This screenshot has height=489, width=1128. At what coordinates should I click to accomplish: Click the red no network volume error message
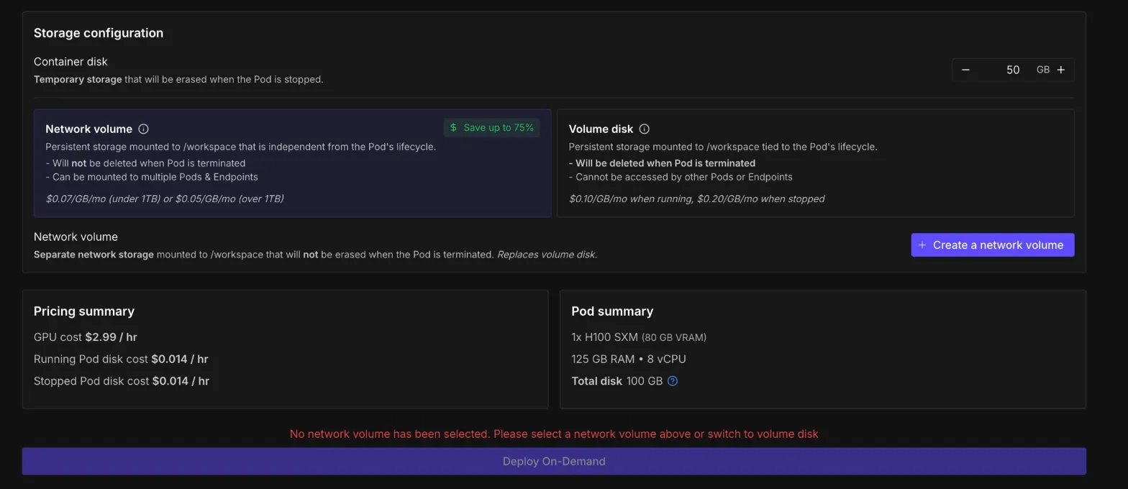[x=554, y=434]
